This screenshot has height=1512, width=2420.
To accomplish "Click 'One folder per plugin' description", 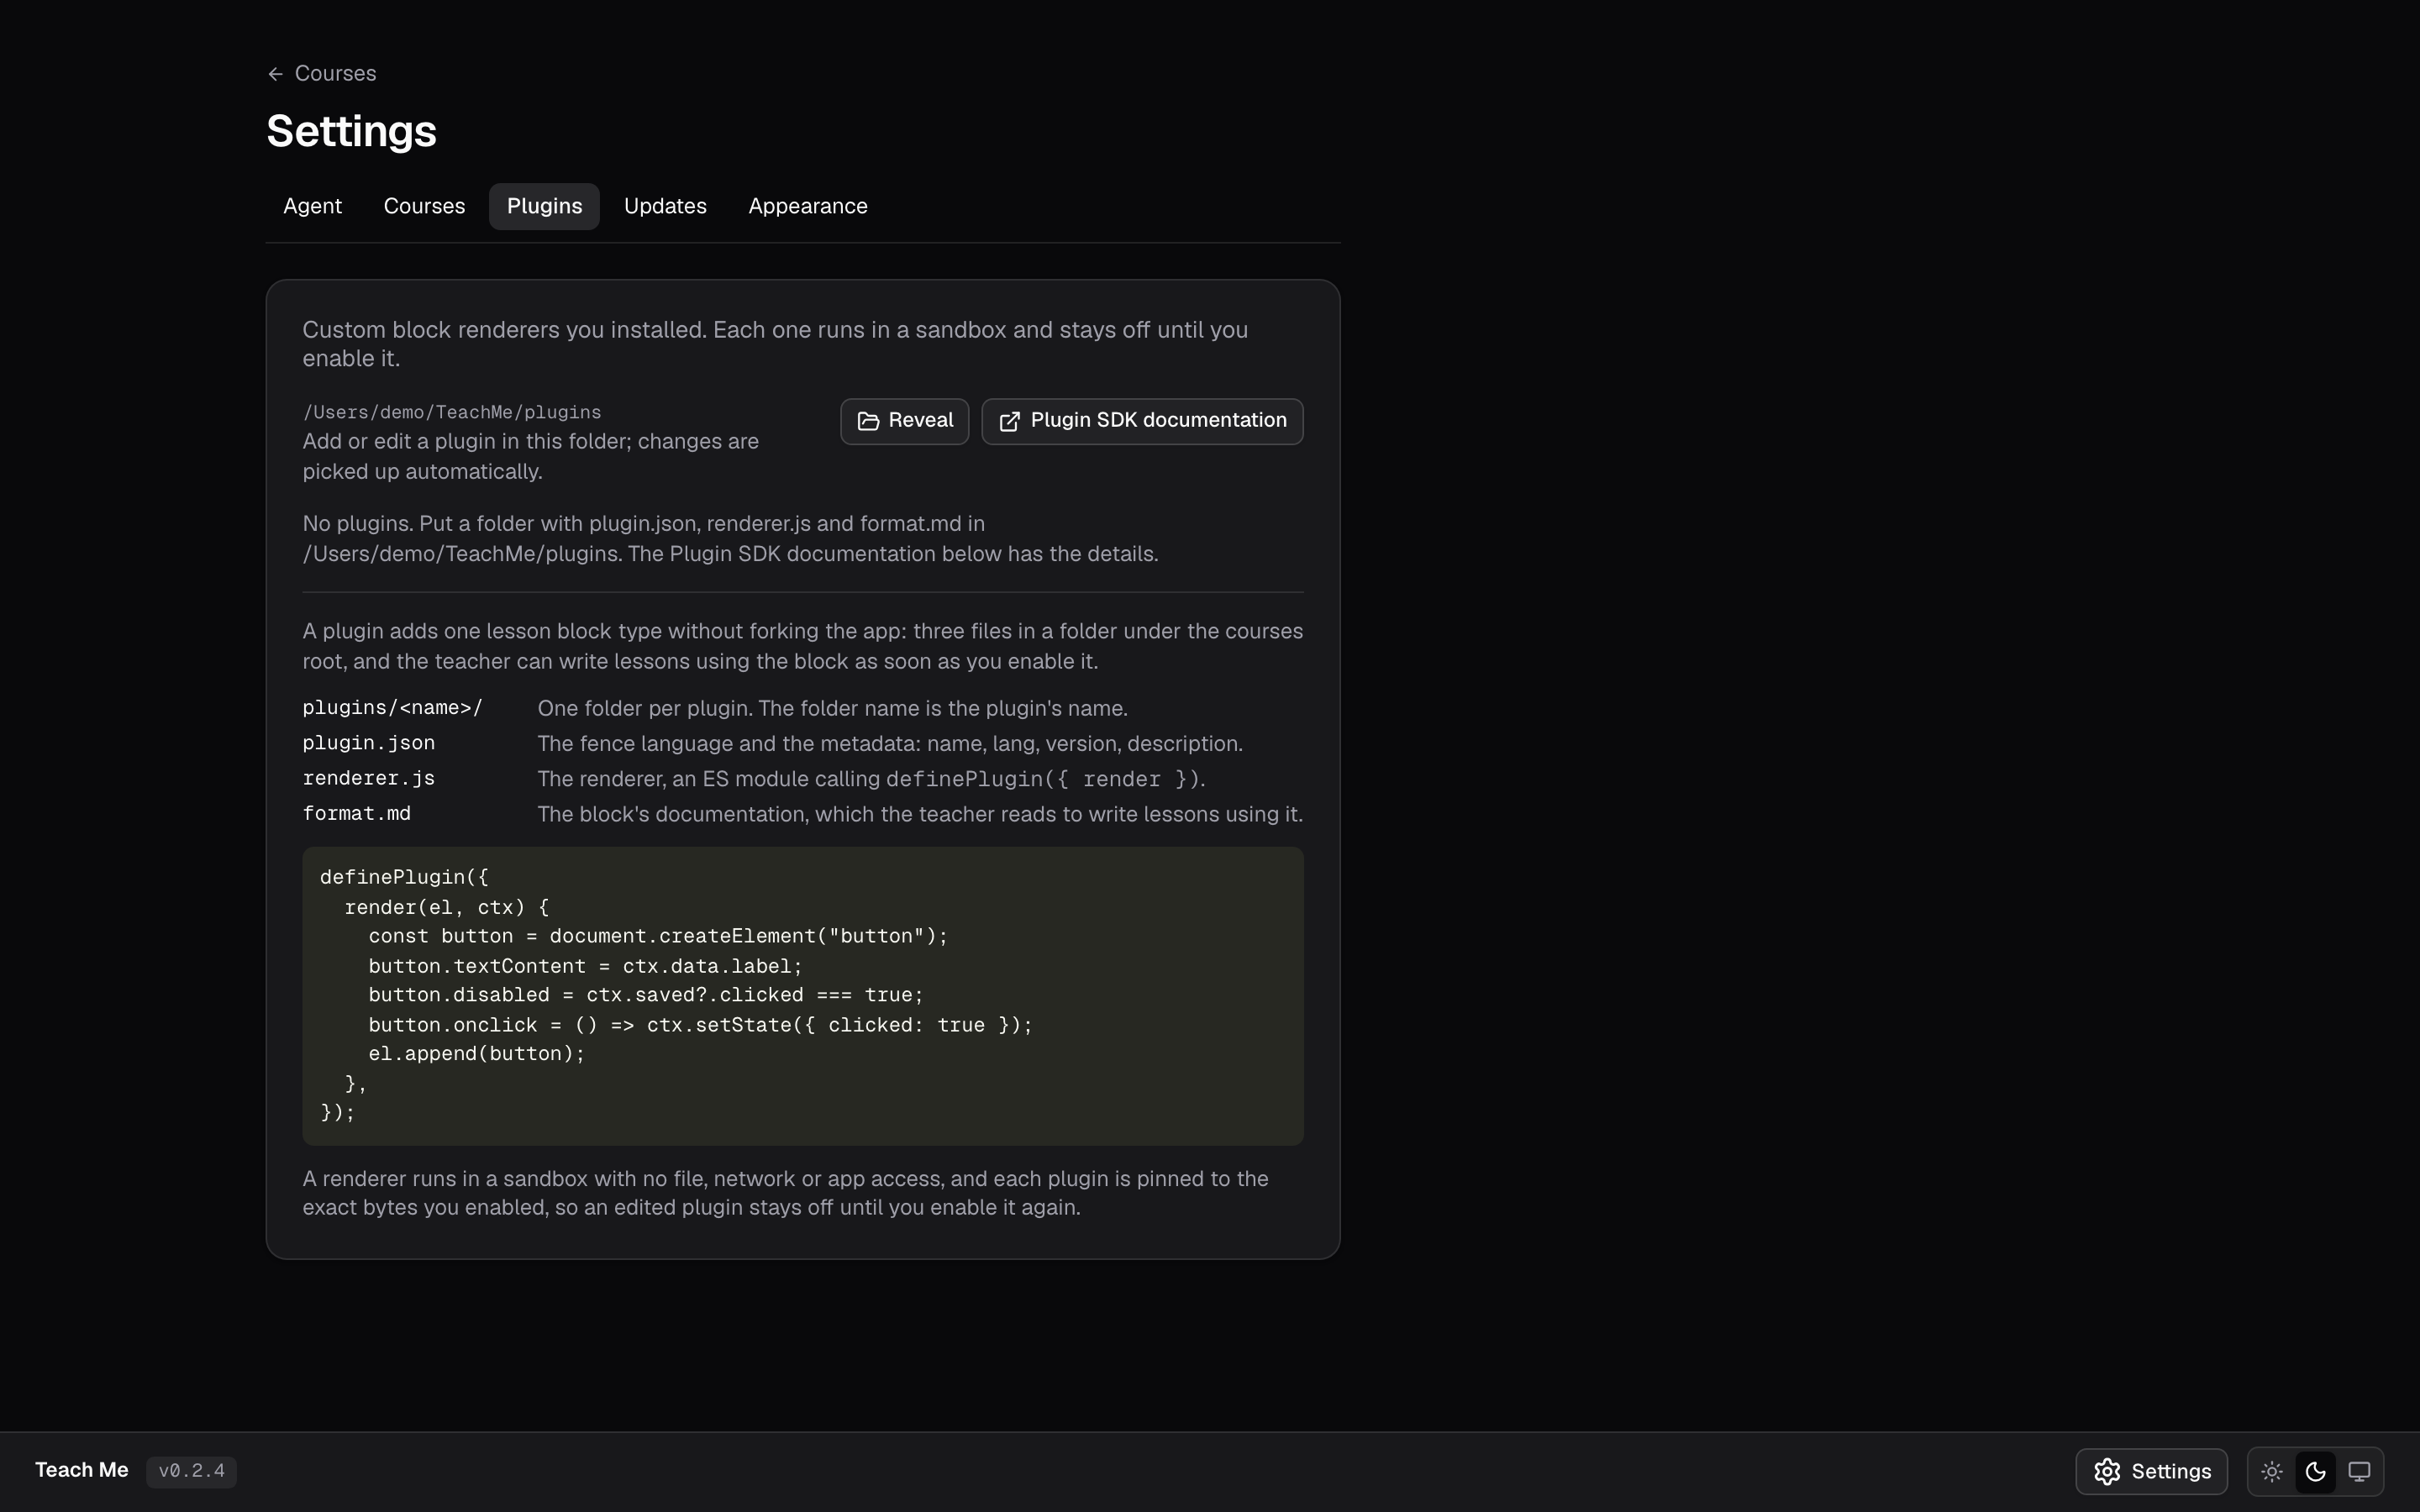I will click(832, 708).
